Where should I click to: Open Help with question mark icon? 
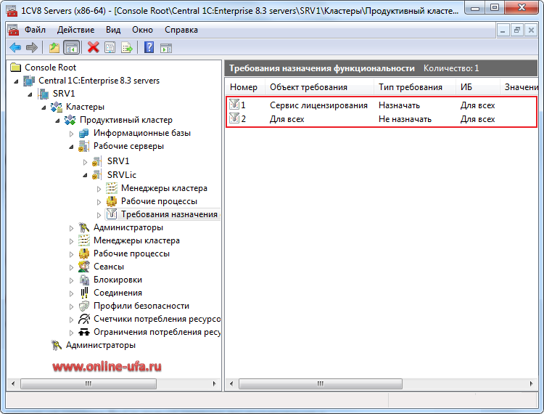(x=149, y=47)
